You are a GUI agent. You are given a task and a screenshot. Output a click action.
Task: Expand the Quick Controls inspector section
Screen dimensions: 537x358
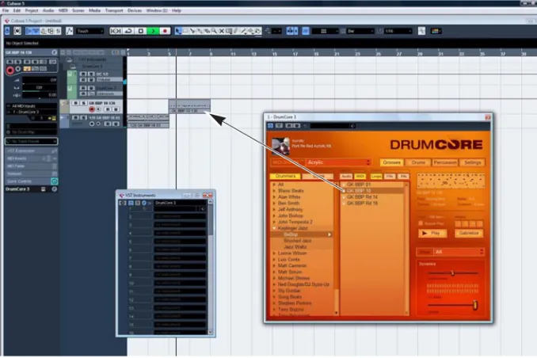point(31,181)
